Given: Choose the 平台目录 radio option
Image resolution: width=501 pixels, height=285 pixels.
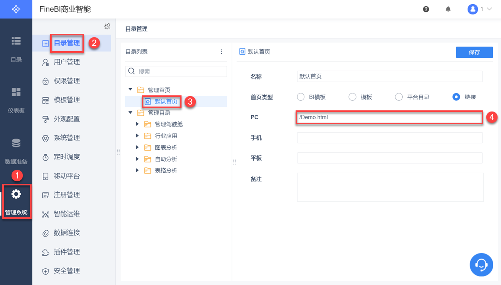Looking at the screenshot, I should pyautogui.click(x=399, y=97).
